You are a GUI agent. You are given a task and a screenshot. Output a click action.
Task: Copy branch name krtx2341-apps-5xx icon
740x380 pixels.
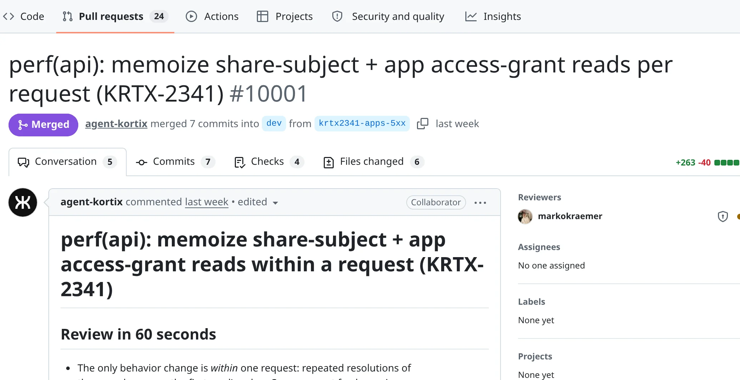(423, 124)
